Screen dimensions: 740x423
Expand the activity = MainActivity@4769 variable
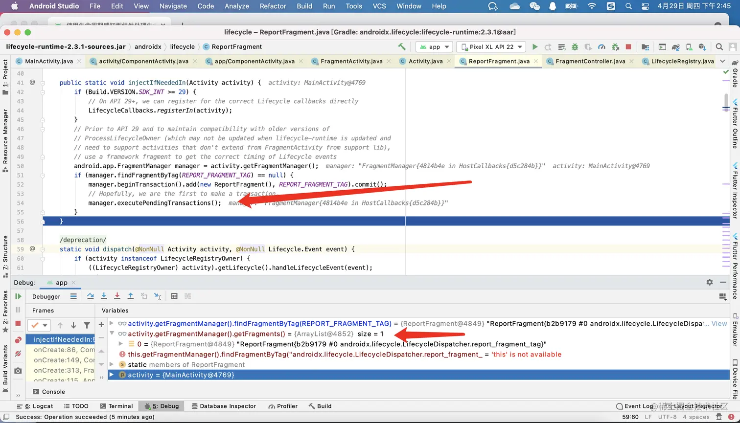pyautogui.click(x=112, y=375)
